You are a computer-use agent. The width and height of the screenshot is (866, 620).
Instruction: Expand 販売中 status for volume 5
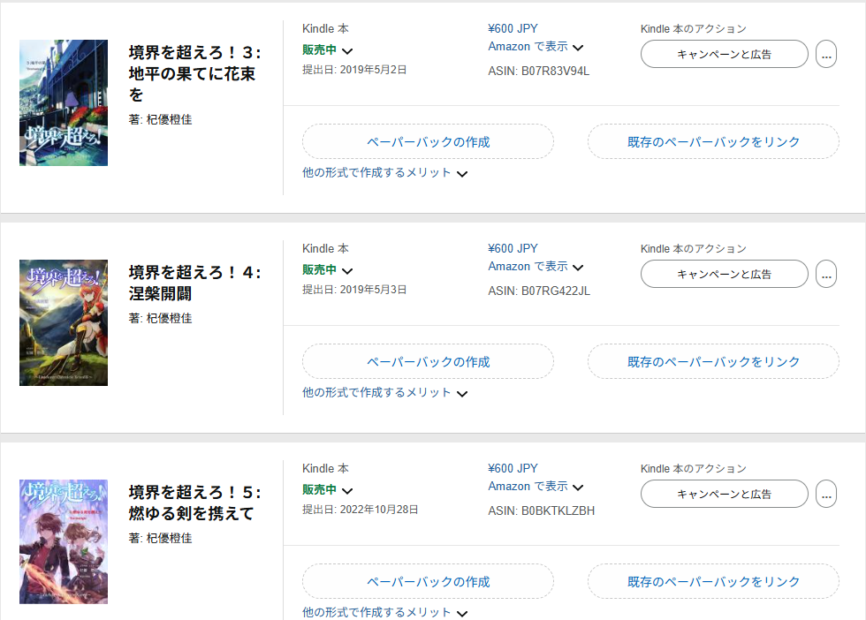coord(328,490)
